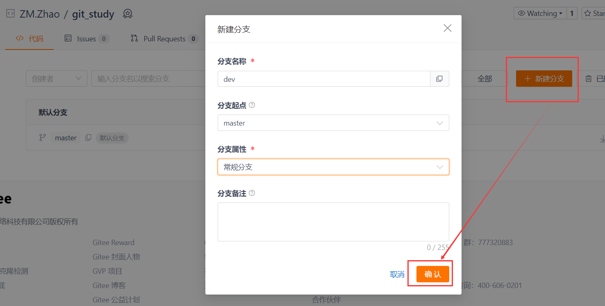This screenshot has width=605, height=306.
Task: Open the 分支属性 常规分支 dropdown
Action: click(333, 167)
